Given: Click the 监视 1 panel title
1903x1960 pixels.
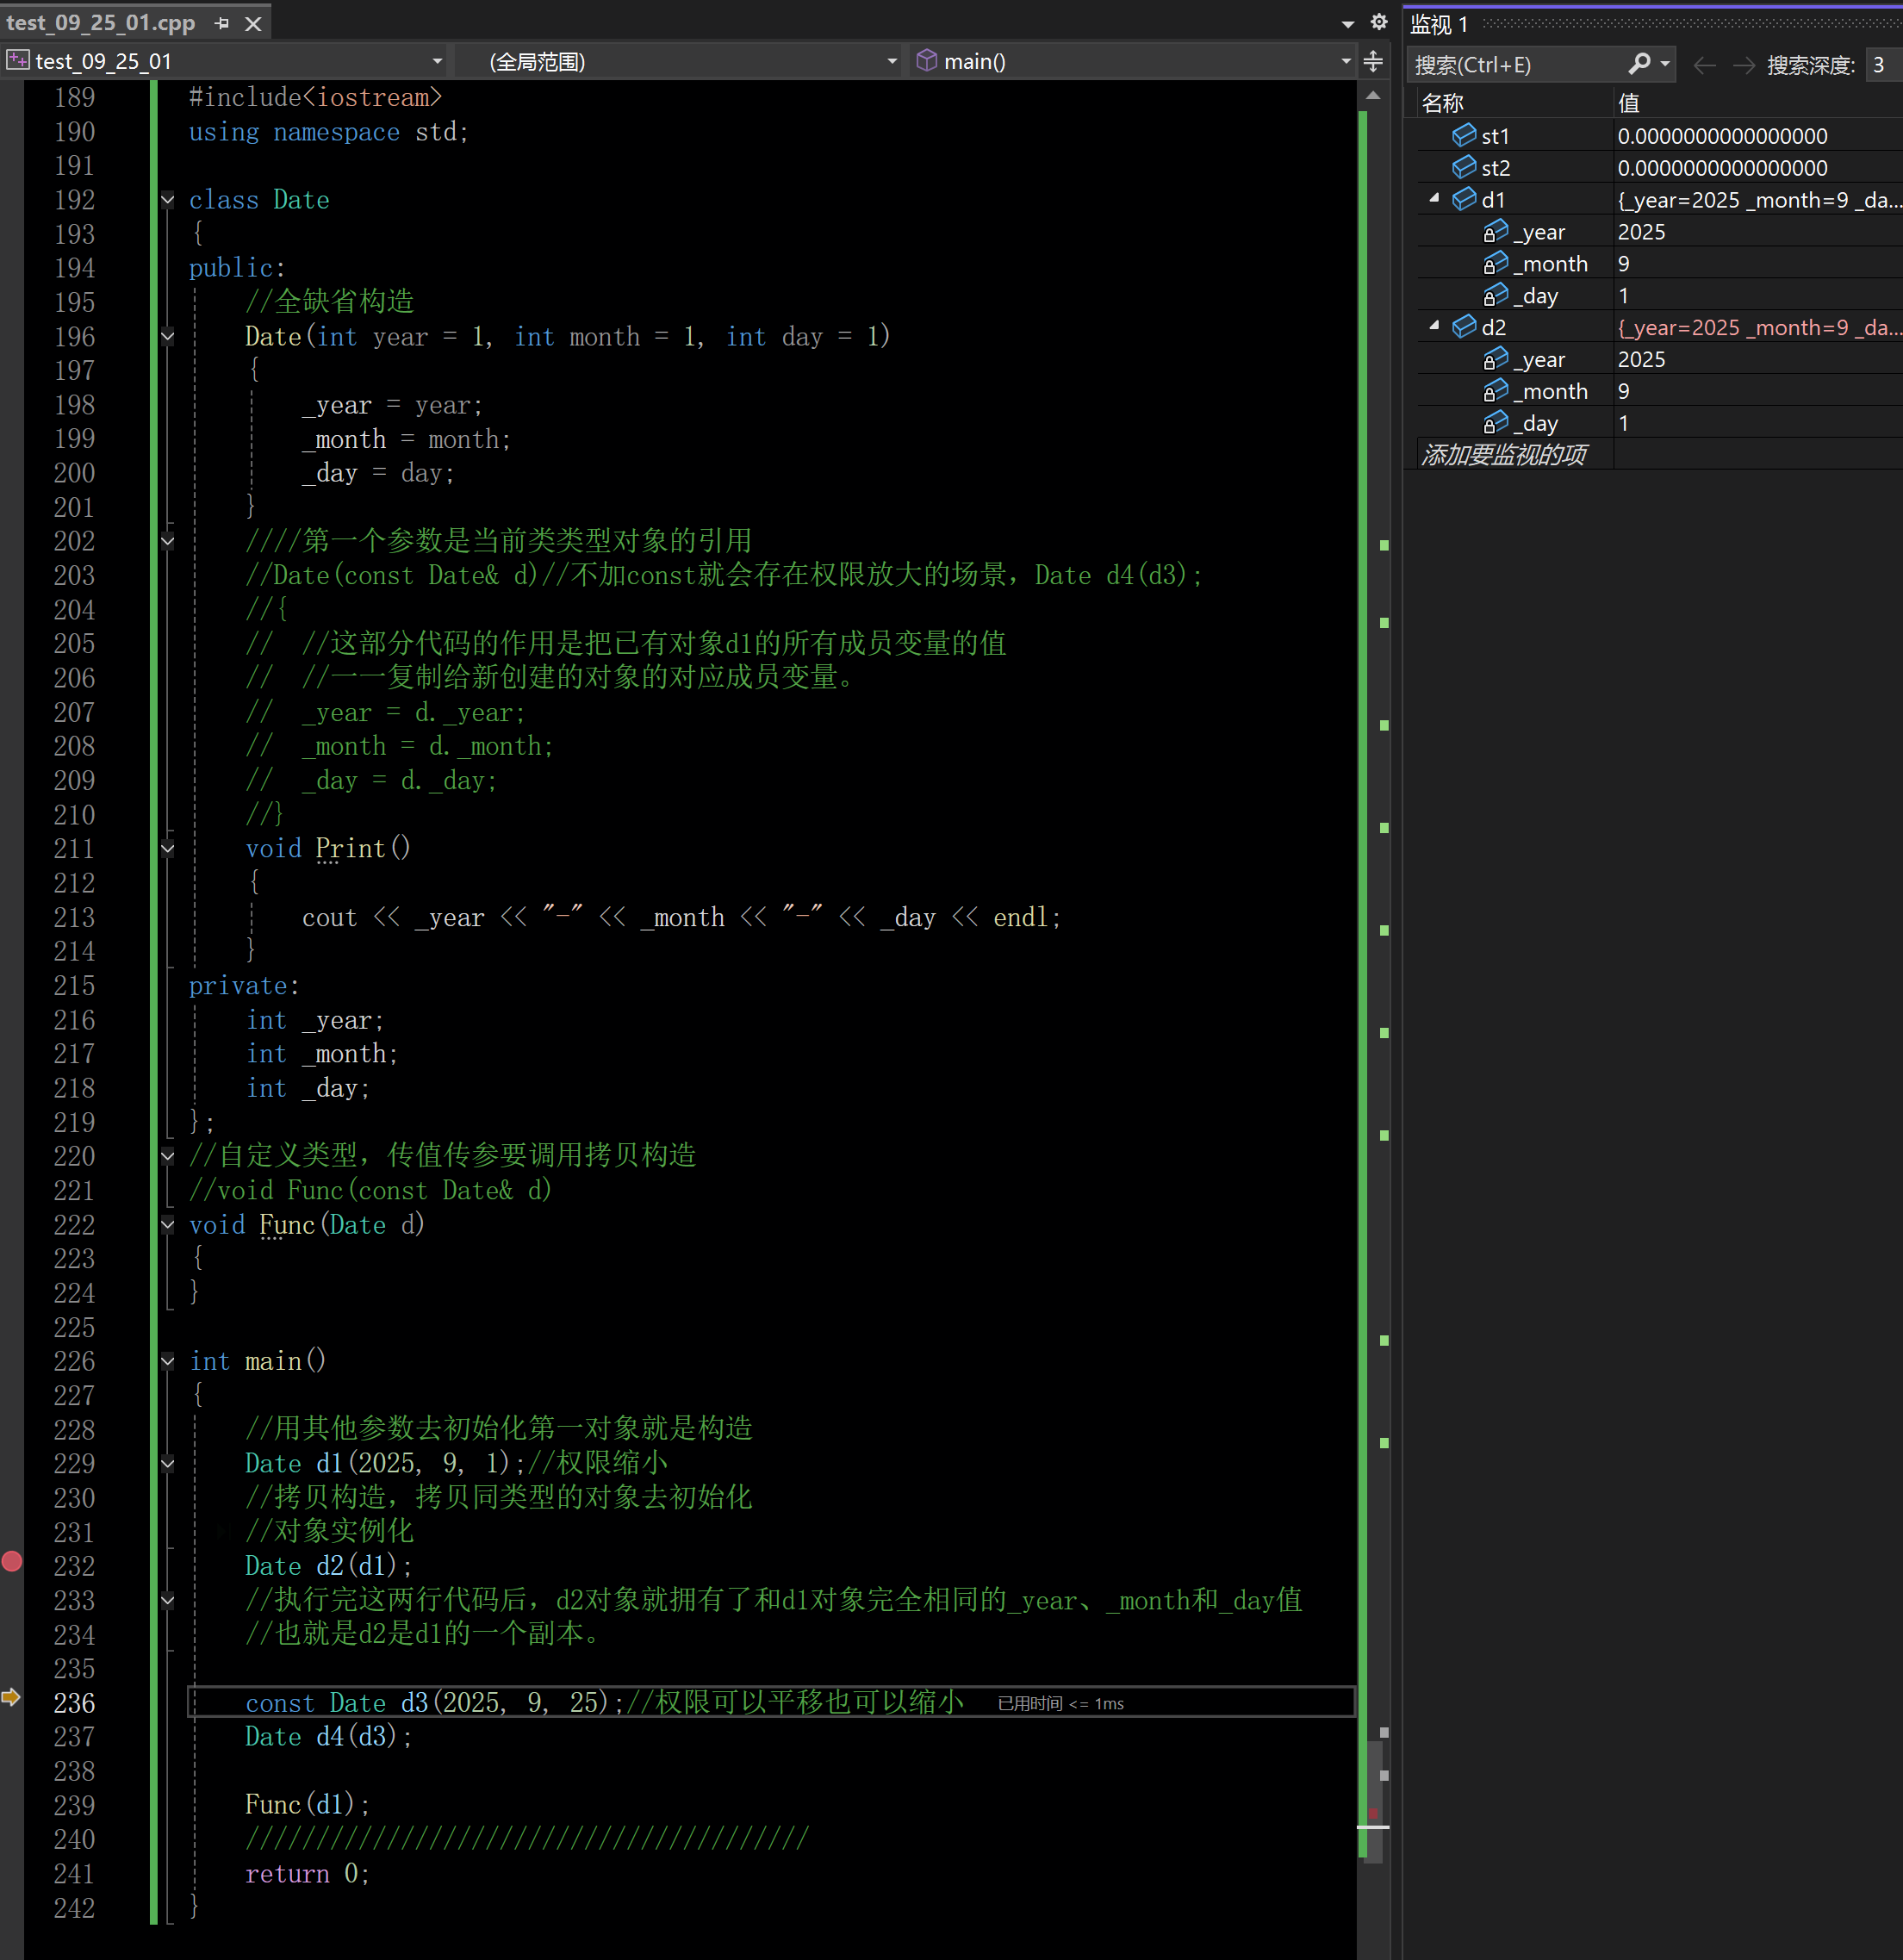Looking at the screenshot, I should tap(1439, 24).
